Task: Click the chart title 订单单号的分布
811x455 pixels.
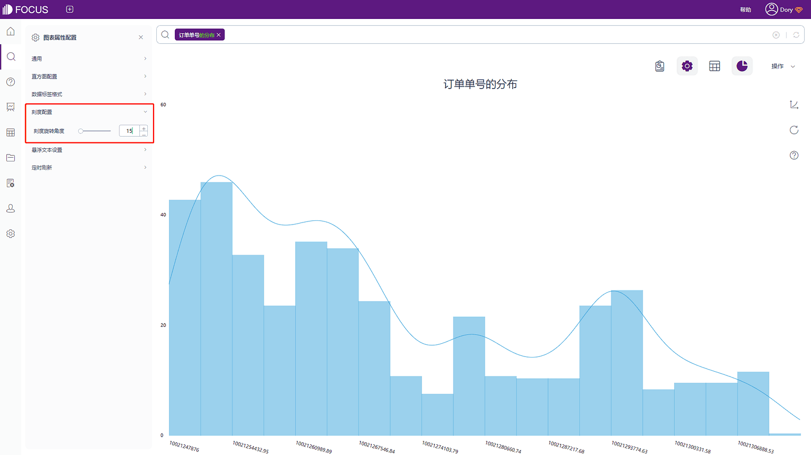Action: 480,84
